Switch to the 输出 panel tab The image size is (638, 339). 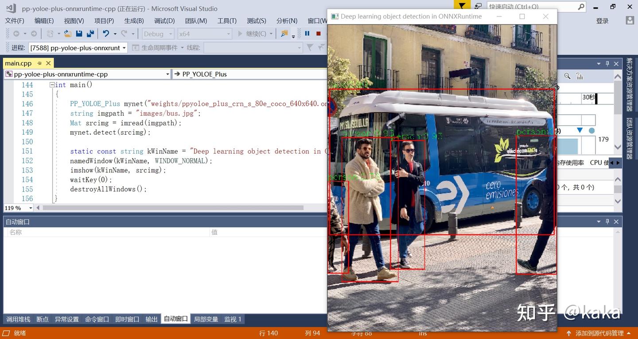pyautogui.click(x=151, y=319)
